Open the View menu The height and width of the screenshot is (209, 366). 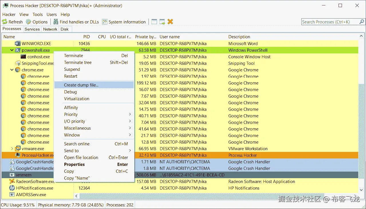click(x=24, y=15)
